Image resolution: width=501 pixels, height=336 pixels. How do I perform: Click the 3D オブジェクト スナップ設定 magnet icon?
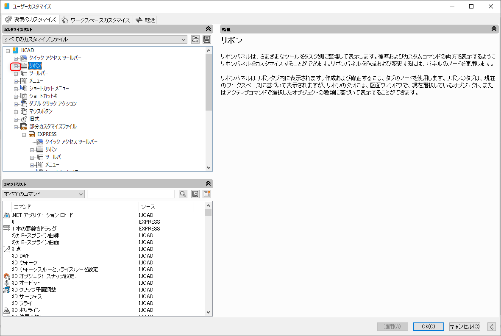(x=7, y=276)
